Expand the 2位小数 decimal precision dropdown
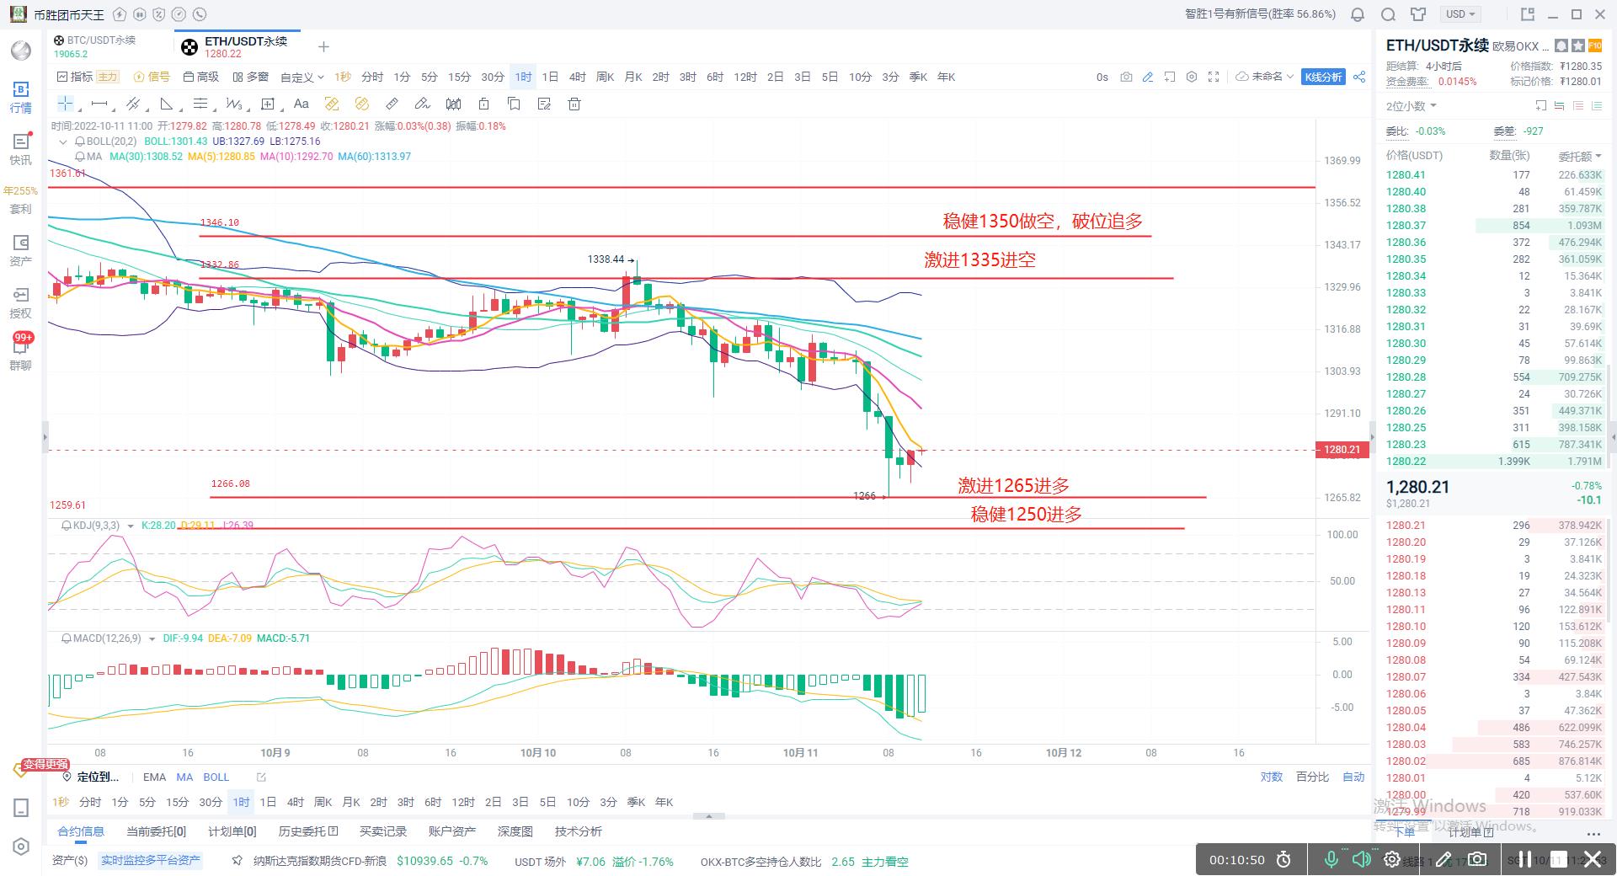This screenshot has height=876, width=1617. coord(1412,106)
